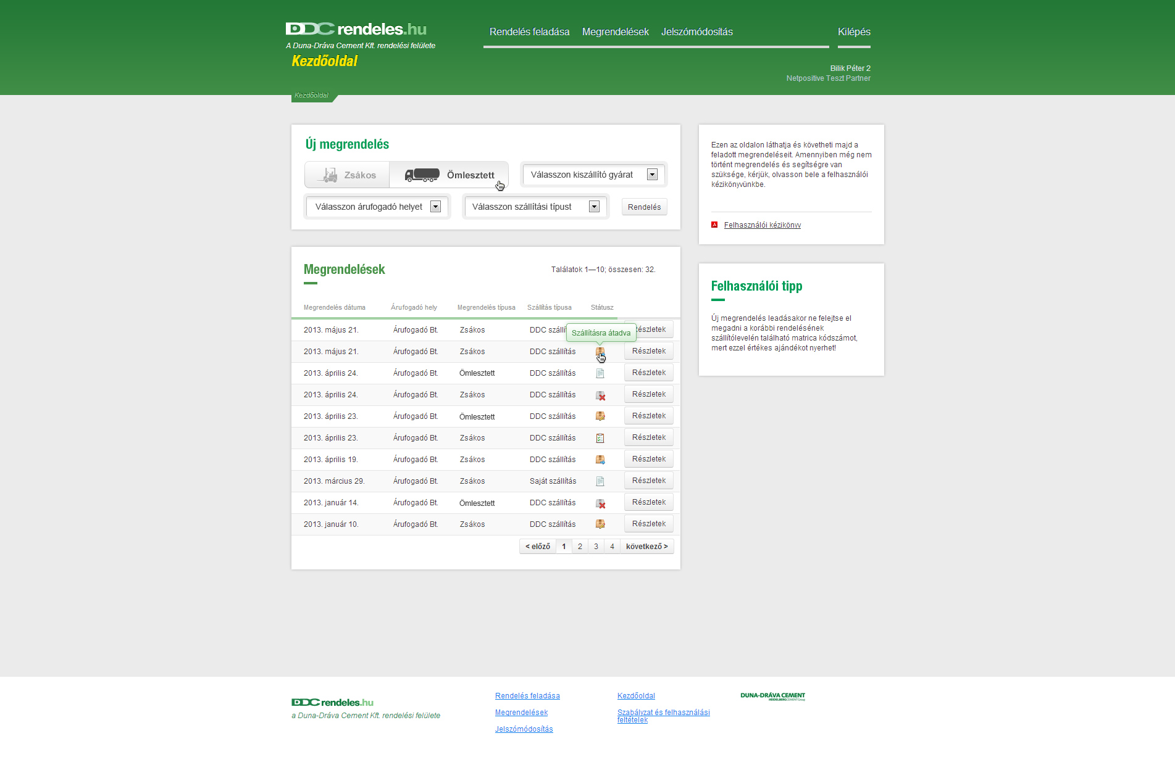Screen dimensions: 1175x757
Task: Open Részletek for 2013. január 10. order
Action: (x=649, y=524)
